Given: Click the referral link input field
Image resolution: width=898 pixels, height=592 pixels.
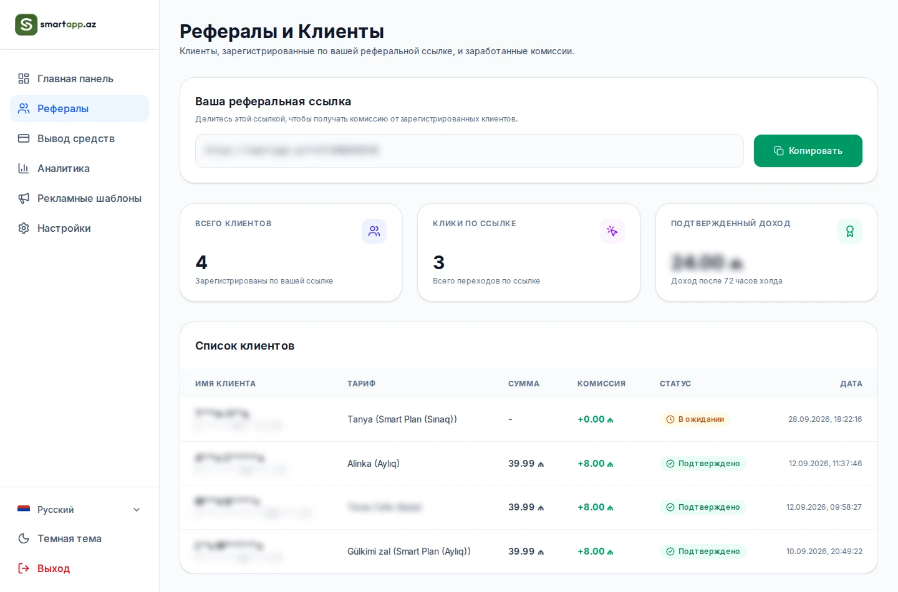Looking at the screenshot, I should tap(469, 151).
